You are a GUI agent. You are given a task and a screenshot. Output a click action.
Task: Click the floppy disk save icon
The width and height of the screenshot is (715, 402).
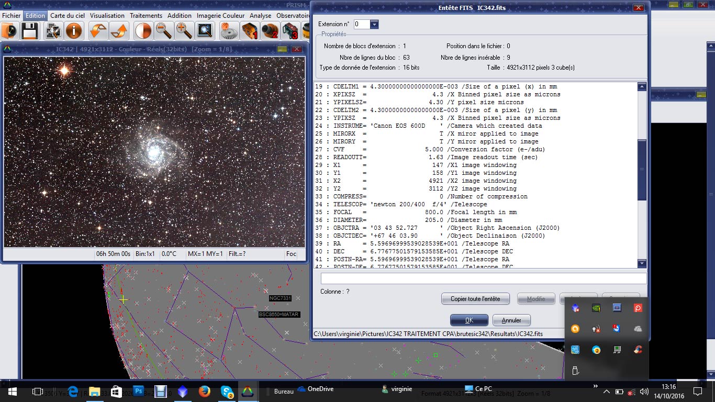(x=29, y=31)
